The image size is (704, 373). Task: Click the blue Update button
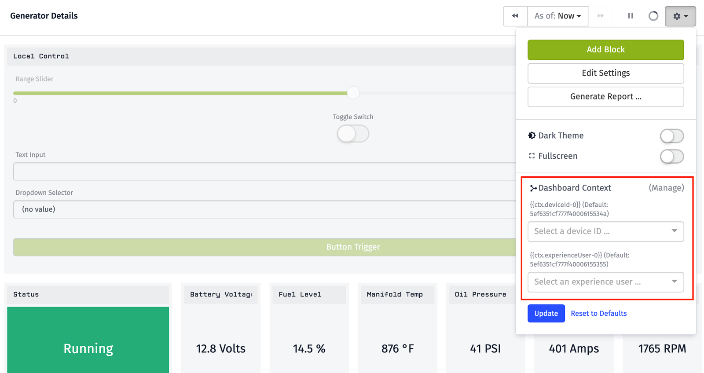pos(546,313)
